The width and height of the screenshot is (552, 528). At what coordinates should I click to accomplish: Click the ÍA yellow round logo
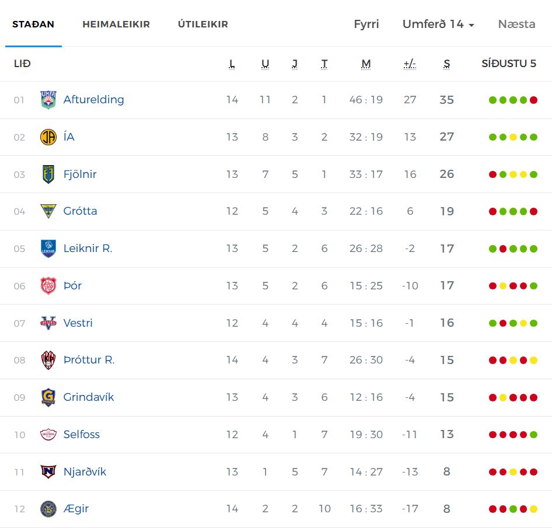48,137
